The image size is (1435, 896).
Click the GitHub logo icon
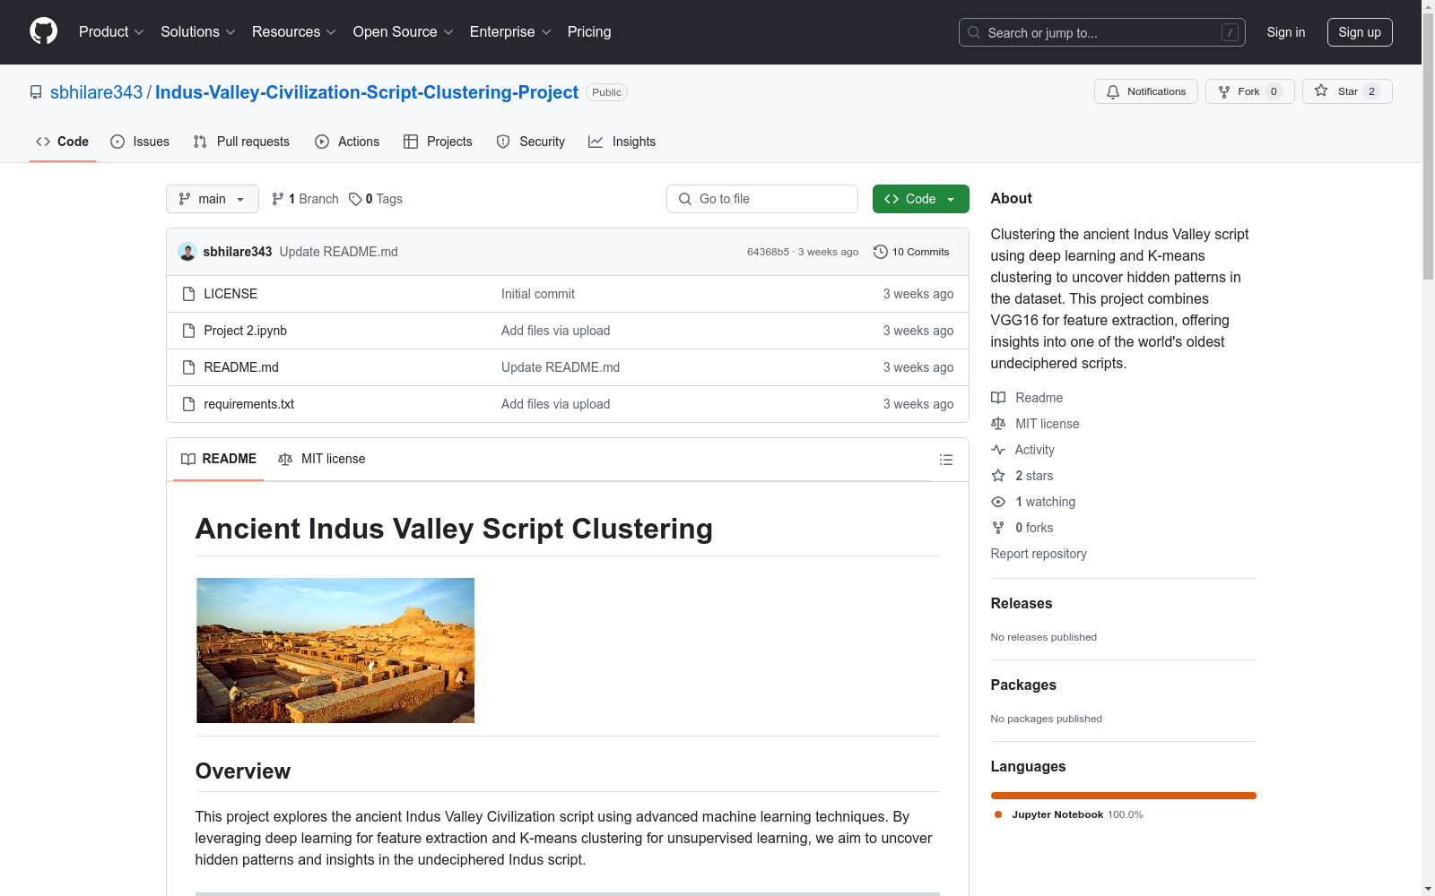pos(43,31)
